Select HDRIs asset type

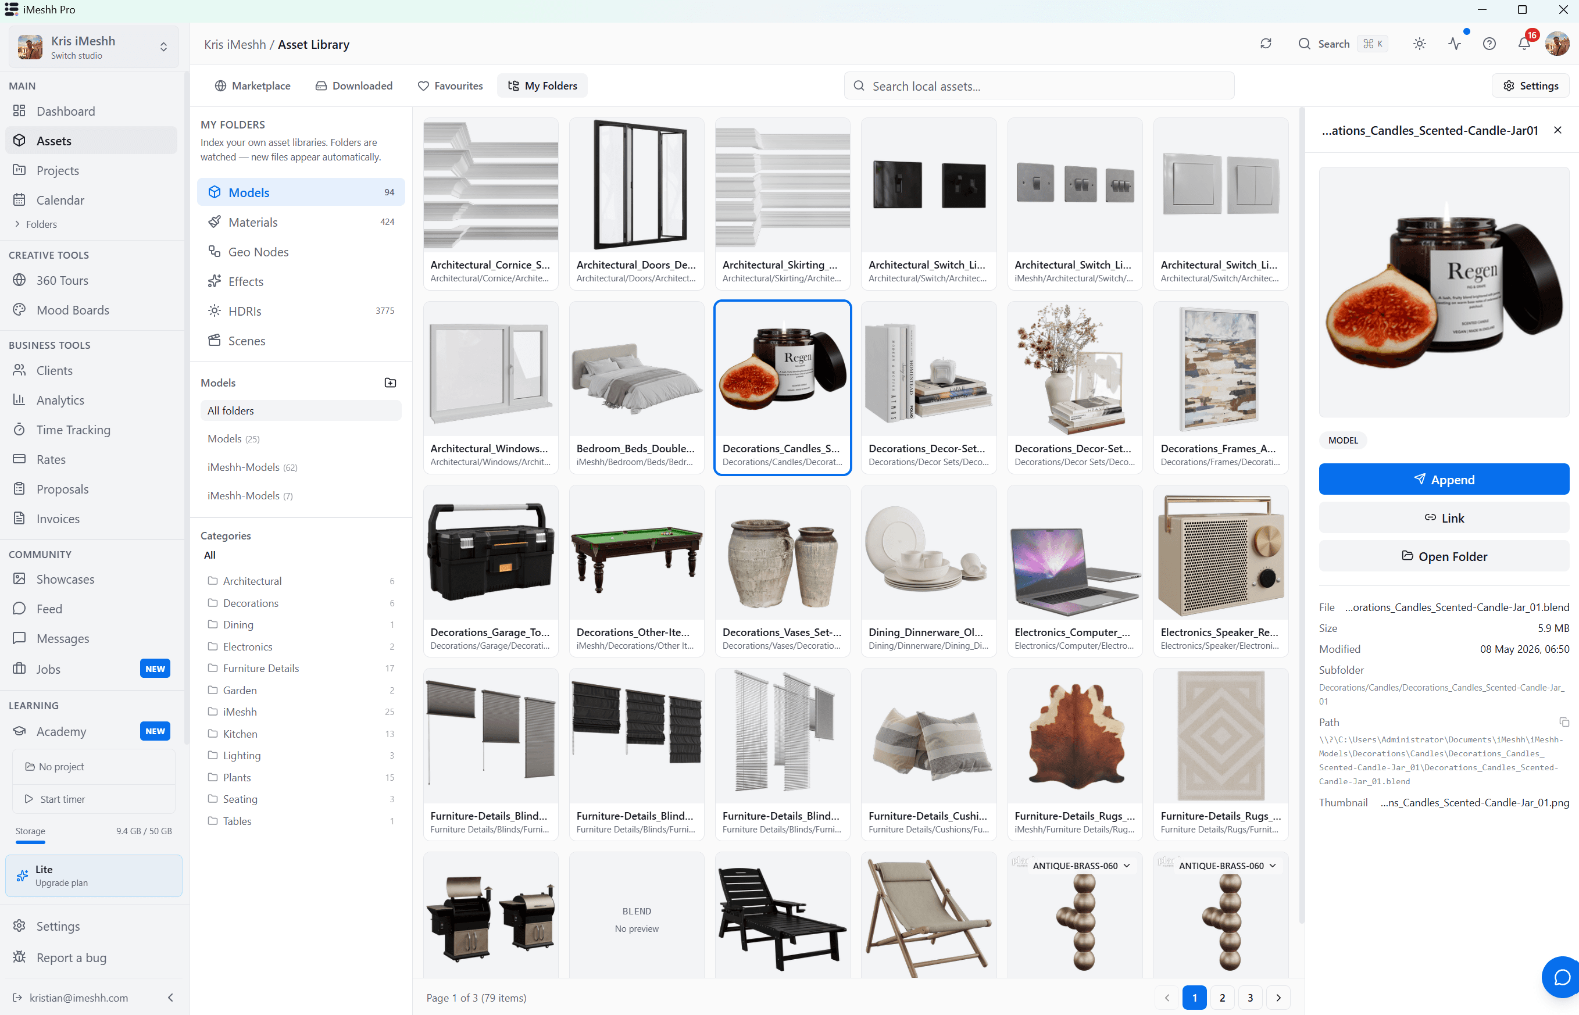pos(301,311)
